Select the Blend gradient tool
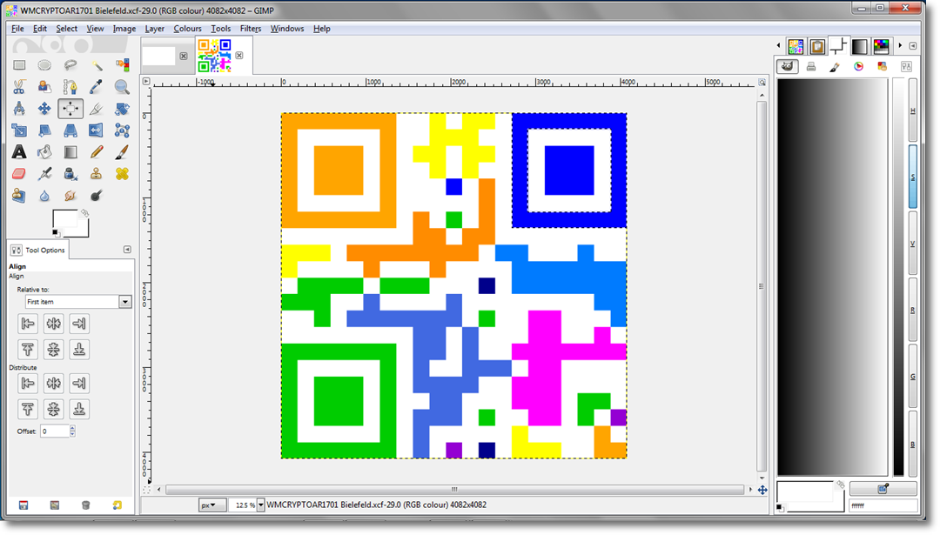 (x=70, y=152)
